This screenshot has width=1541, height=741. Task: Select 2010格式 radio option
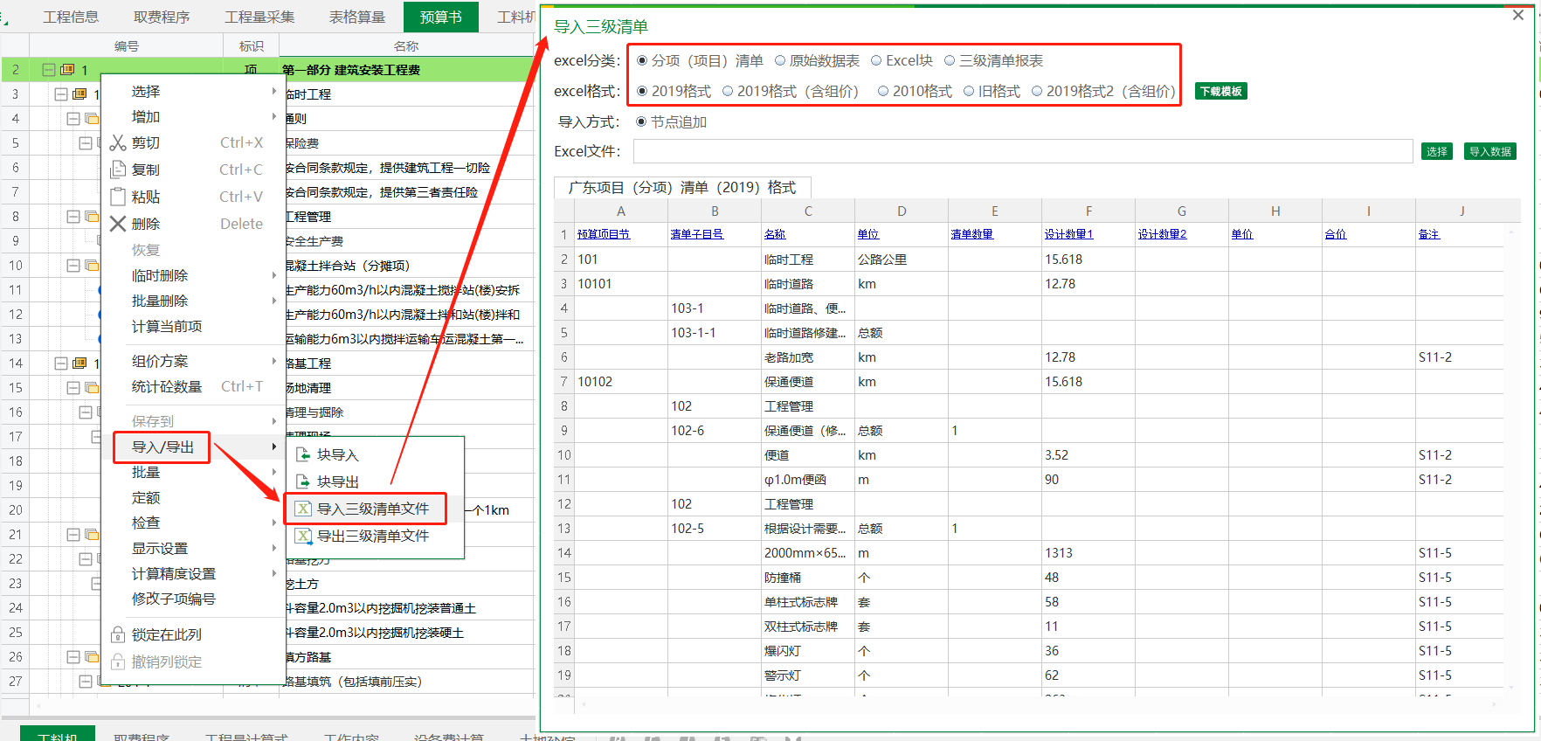pos(883,91)
